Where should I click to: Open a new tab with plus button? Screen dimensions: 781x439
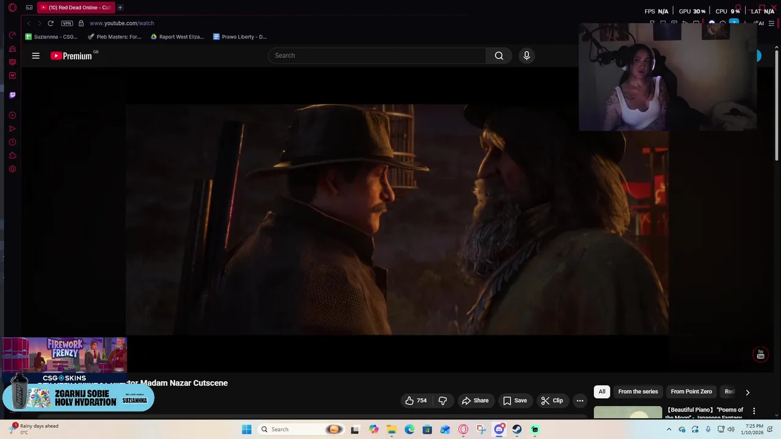point(120,7)
